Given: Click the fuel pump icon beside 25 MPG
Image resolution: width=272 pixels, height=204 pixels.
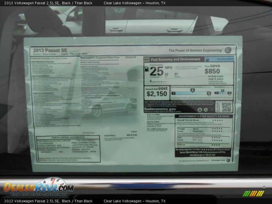Looking at the screenshot, I should pyautogui.click(x=147, y=69).
